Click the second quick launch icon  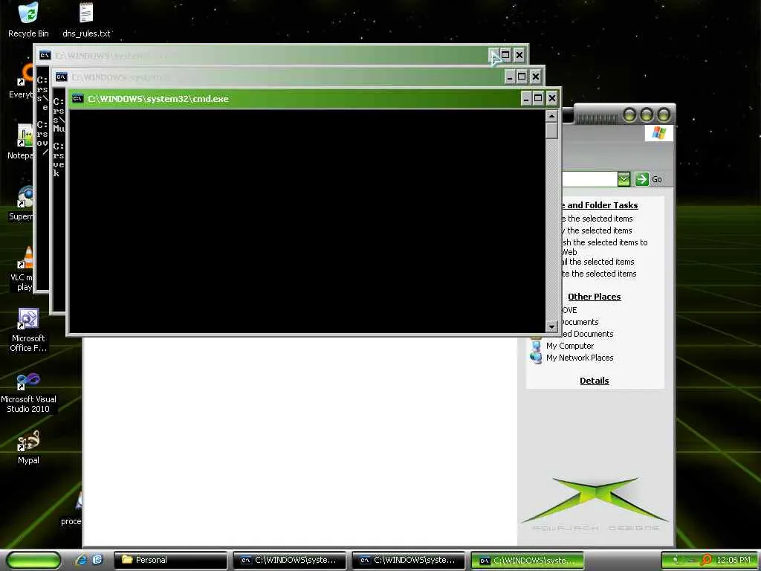97,560
